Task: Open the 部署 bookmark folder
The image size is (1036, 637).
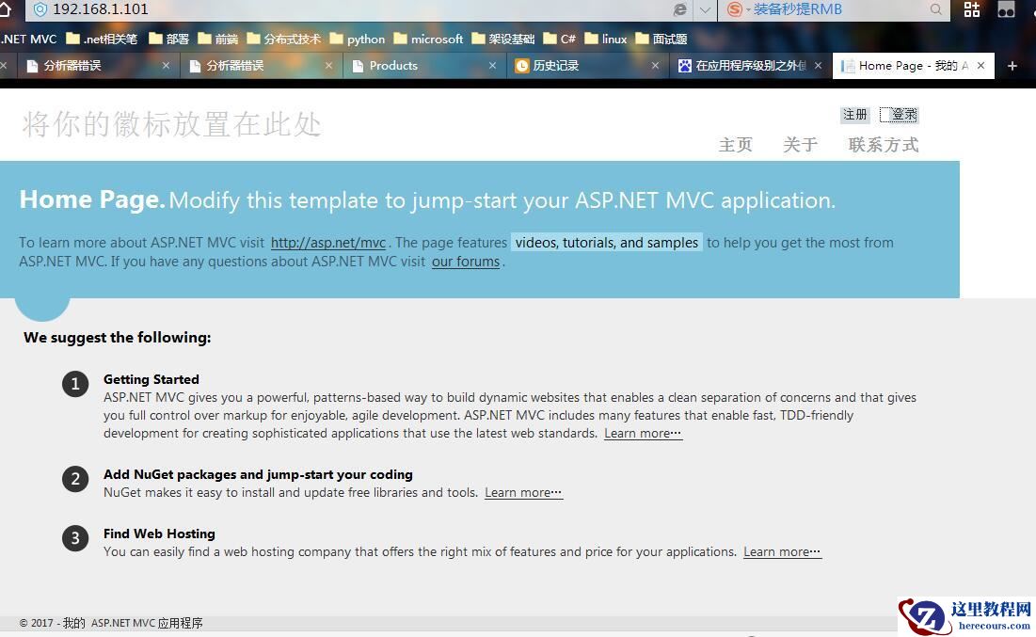Action: [x=169, y=39]
